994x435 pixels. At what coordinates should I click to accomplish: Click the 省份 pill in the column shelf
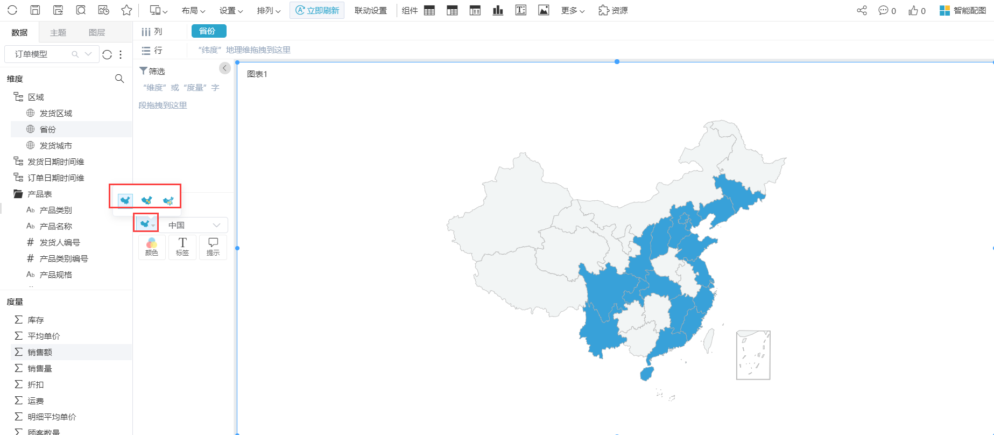[x=209, y=31]
